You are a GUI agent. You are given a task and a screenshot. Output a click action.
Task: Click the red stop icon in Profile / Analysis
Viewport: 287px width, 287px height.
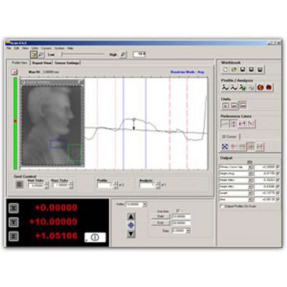tap(269, 87)
